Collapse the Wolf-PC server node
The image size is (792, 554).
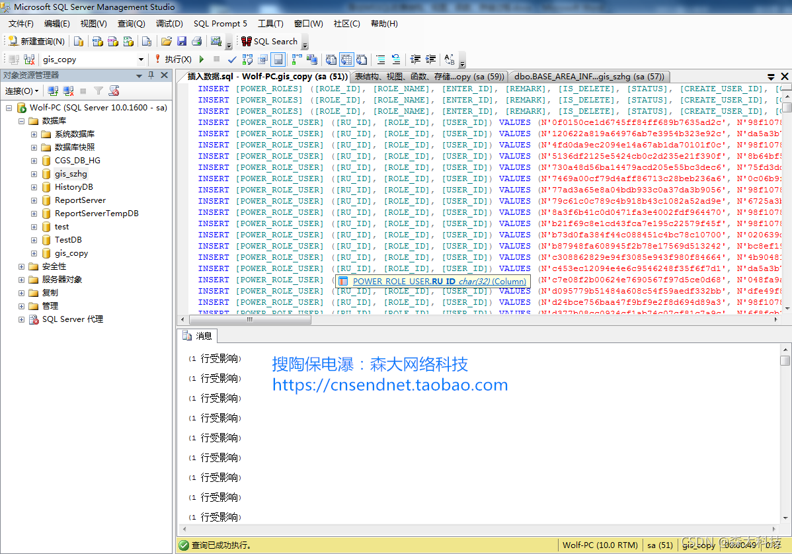9,108
